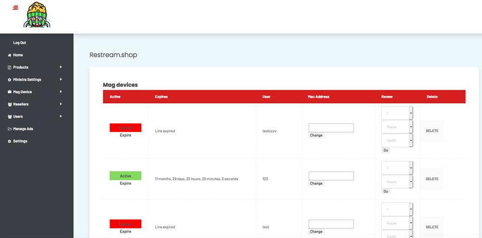Click Expire link for user test
This screenshot has width=482, height=238.
tap(125, 232)
